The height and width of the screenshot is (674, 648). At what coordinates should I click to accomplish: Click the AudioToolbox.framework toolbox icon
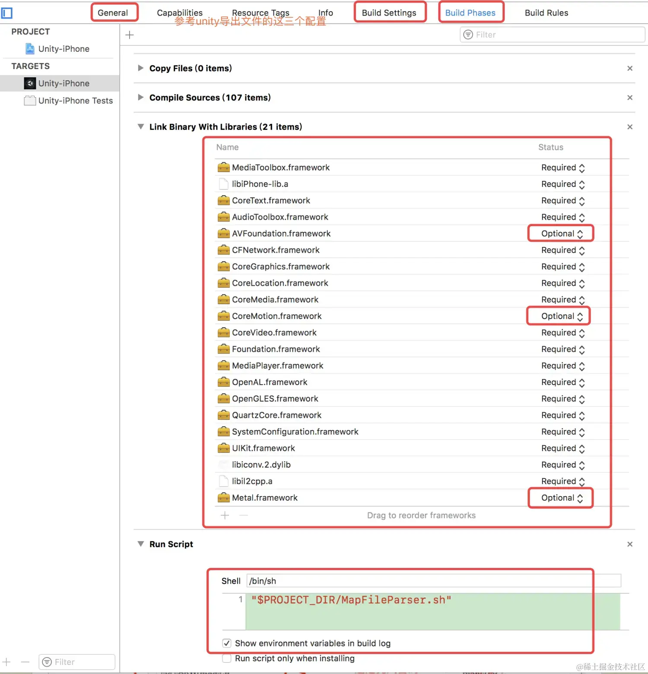point(223,217)
